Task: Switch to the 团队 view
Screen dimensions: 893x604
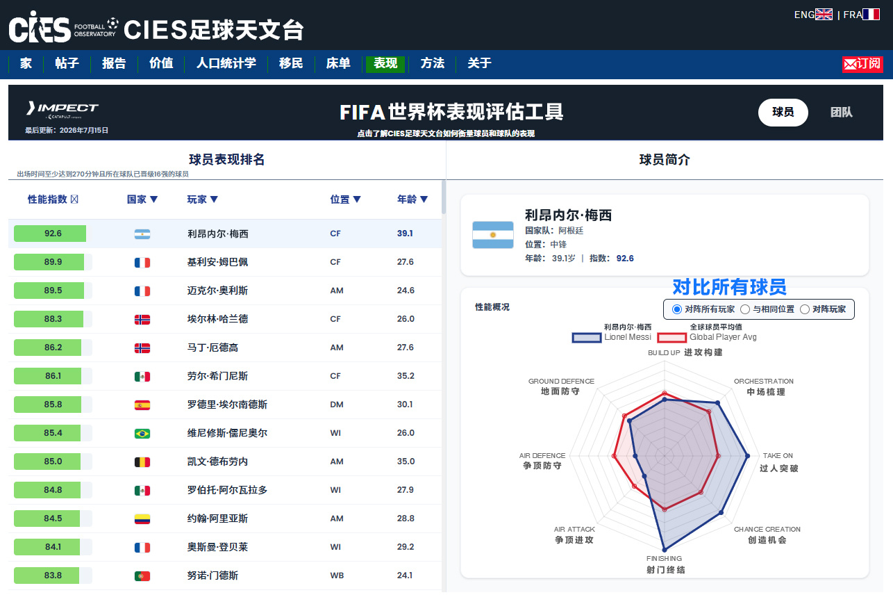Action: coord(842,112)
